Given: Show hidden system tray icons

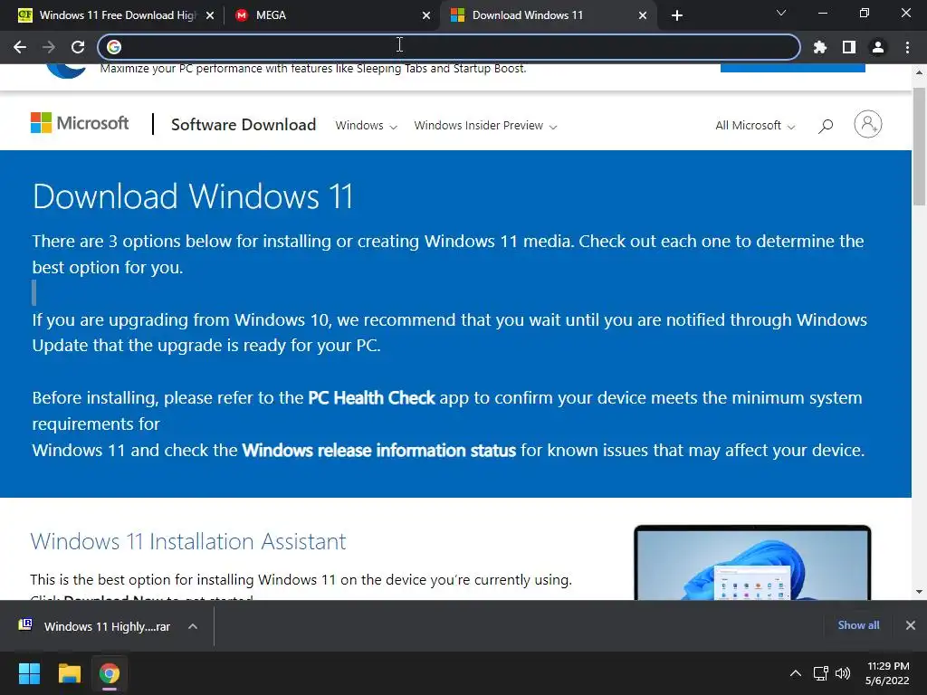Looking at the screenshot, I should coord(796,673).
